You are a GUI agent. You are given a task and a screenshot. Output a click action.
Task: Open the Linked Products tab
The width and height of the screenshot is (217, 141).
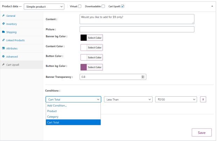(x=22, y=40)
